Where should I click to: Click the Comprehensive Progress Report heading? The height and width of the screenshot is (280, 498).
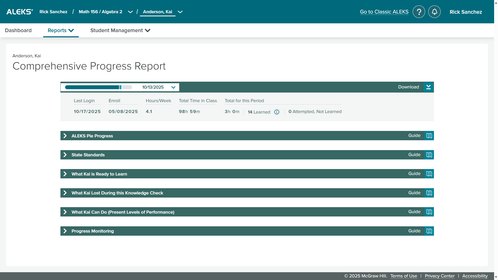click(89, 66)
